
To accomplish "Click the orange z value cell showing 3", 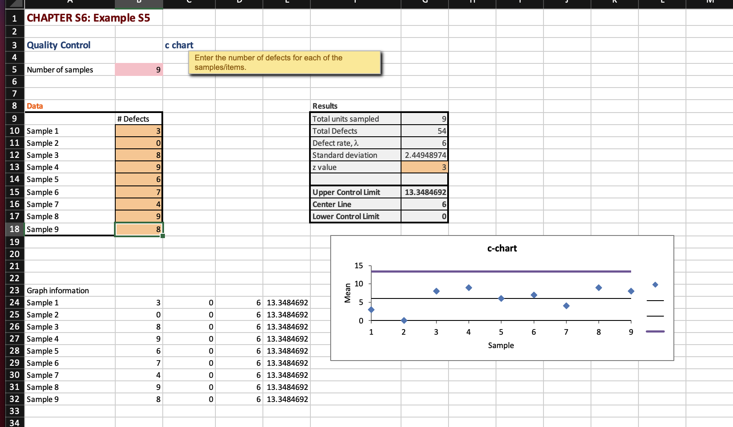I will tap(424, 167).
